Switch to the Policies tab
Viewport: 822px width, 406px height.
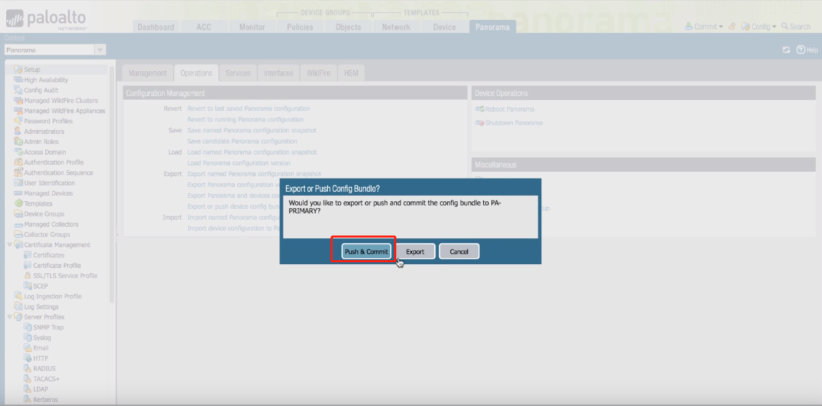pyautogui.click(x=300, y=27)
